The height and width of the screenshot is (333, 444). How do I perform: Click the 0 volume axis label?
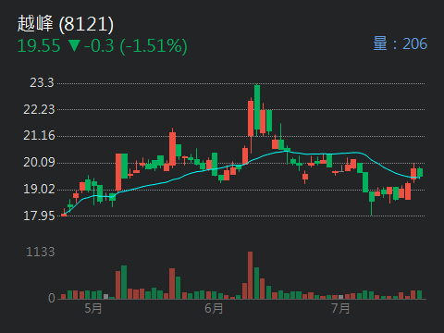point(52,298)
